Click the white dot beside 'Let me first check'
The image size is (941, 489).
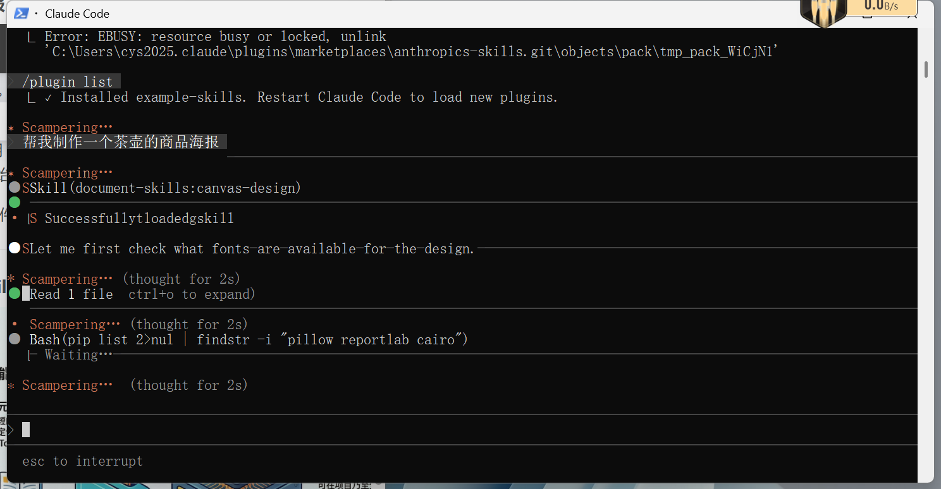[15, 248]
